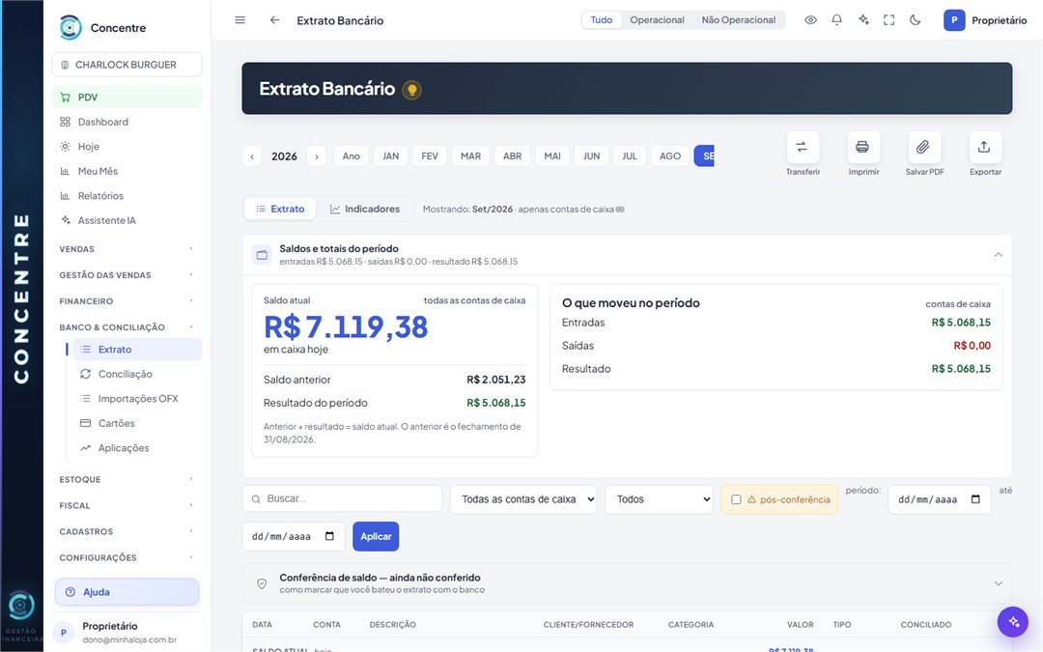Screen dimensions: 1043x652
Task: Select month AGO
Action: [x=670, y=156]
